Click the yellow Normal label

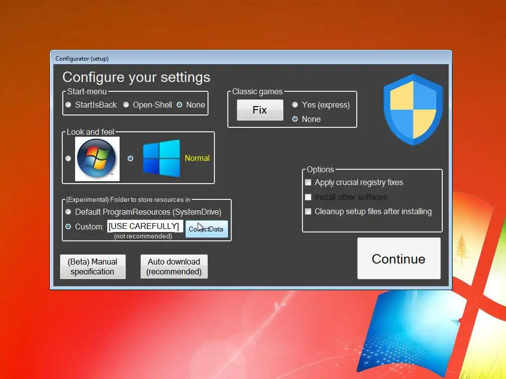click(197, 158)
